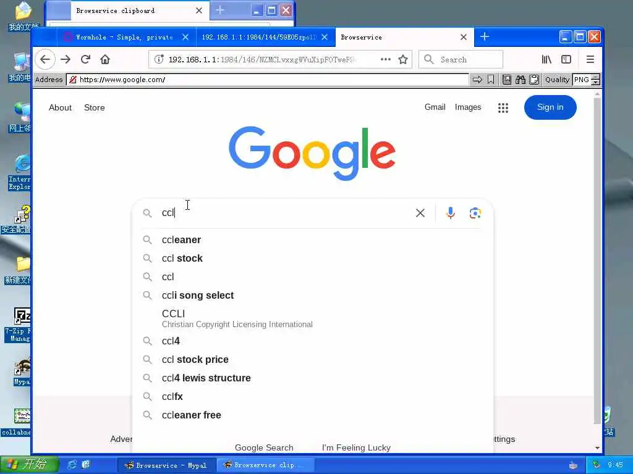Close the Browservice clipboard tab in back window
This screenshot has width=633, height=474.
[x=199, y=11]
